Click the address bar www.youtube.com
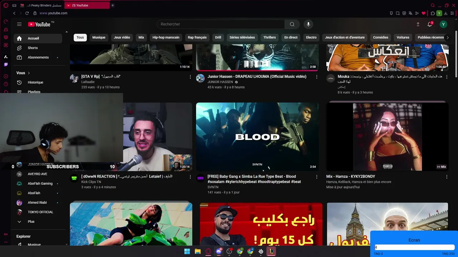 click(x=53, y=13)
